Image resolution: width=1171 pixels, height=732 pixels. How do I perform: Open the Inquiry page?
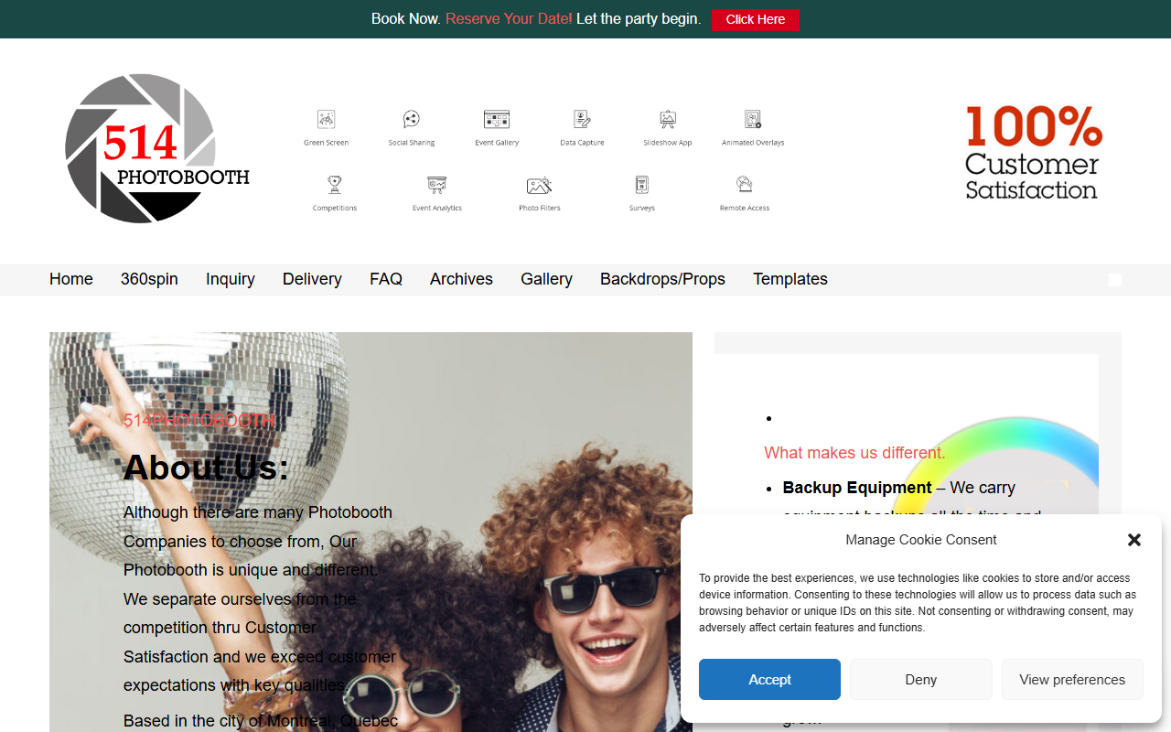click(x=231, y=279)
